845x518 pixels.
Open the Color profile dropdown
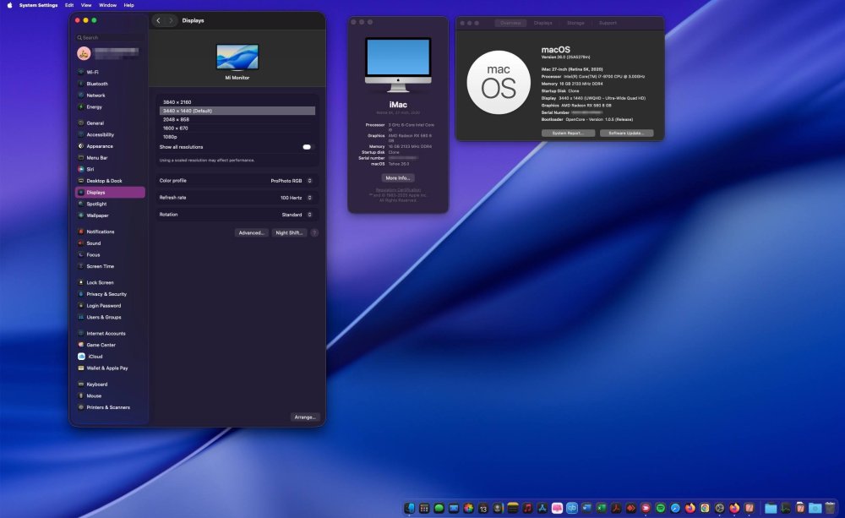pos(291,181)
